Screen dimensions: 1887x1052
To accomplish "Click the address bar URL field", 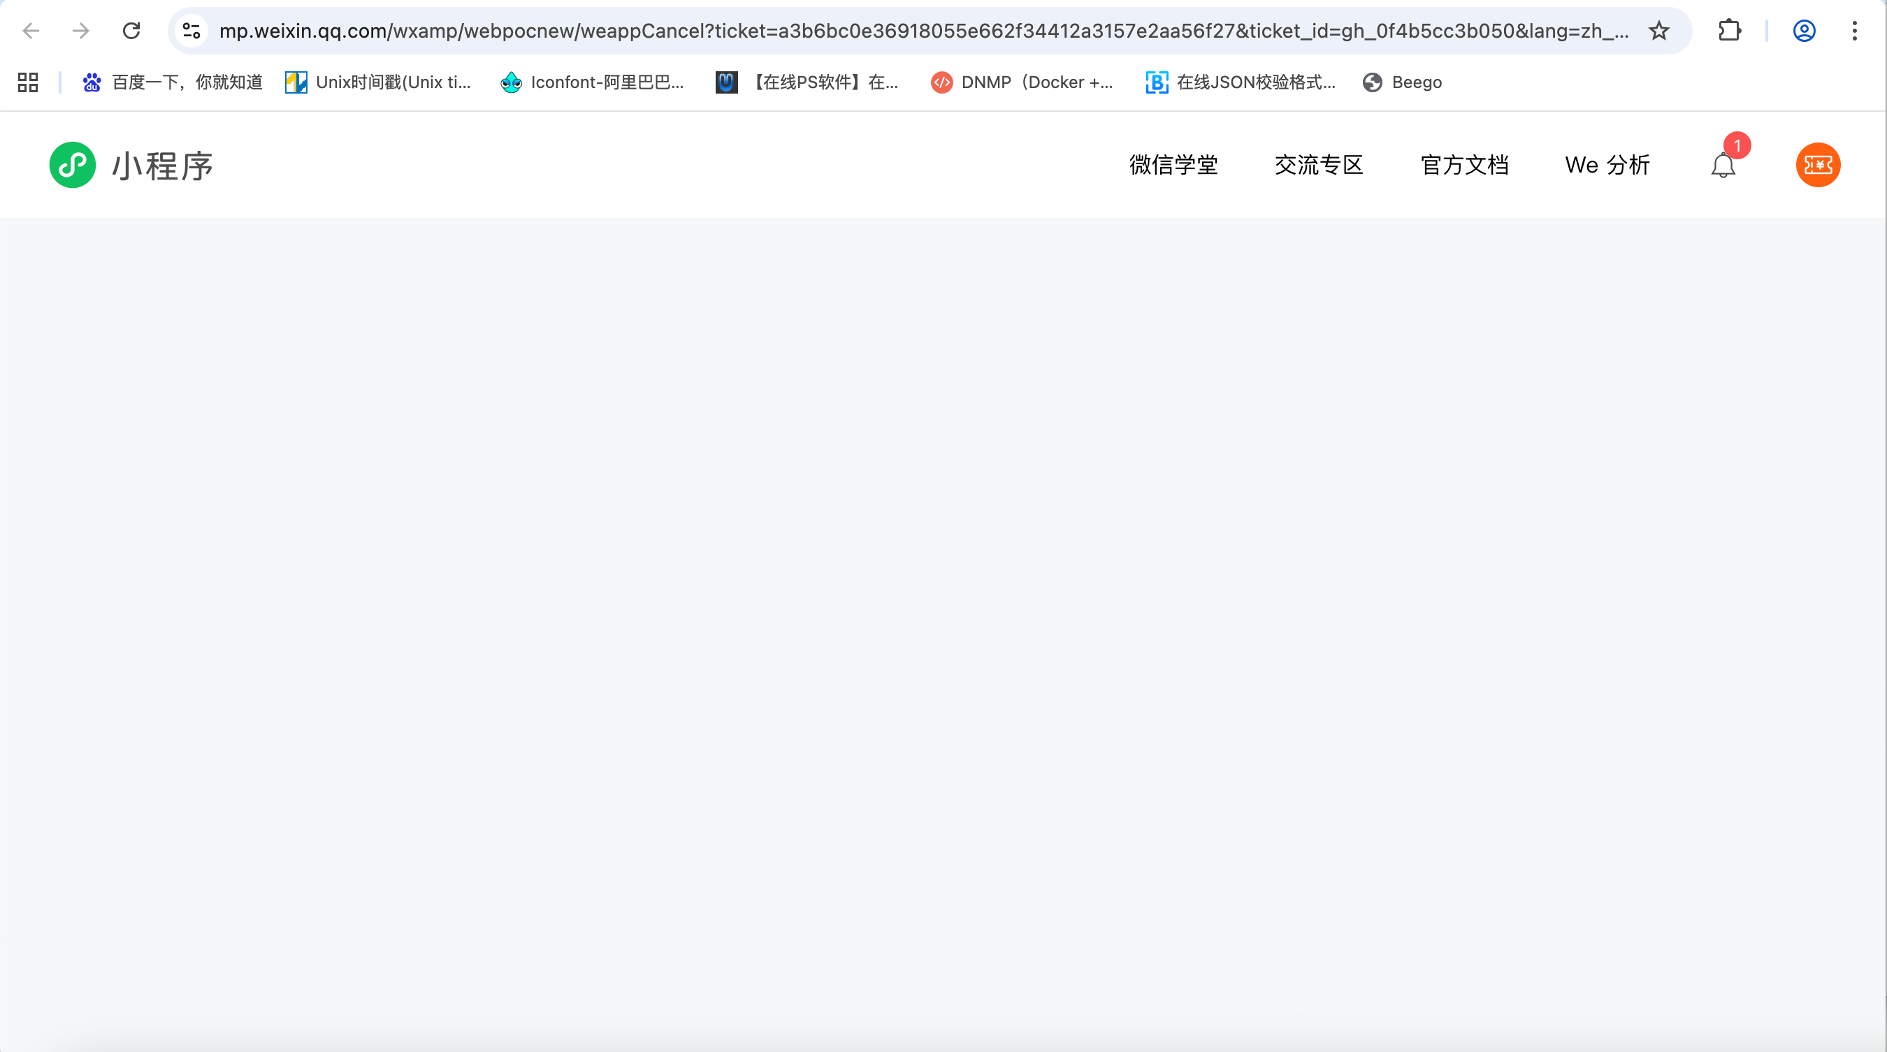I will click(923, 31).
